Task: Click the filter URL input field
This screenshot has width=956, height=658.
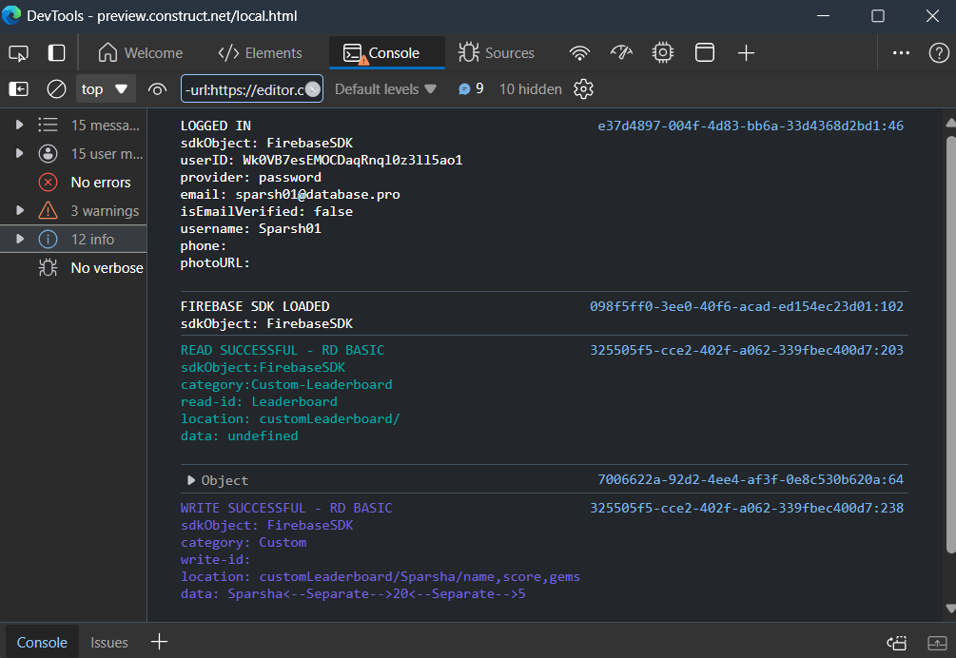Action: 244,89
